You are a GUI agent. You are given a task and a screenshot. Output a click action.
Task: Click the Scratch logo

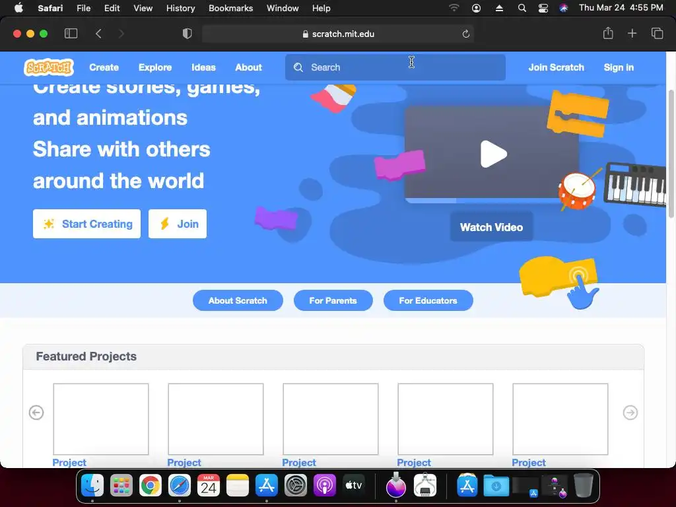coord(49,67)
